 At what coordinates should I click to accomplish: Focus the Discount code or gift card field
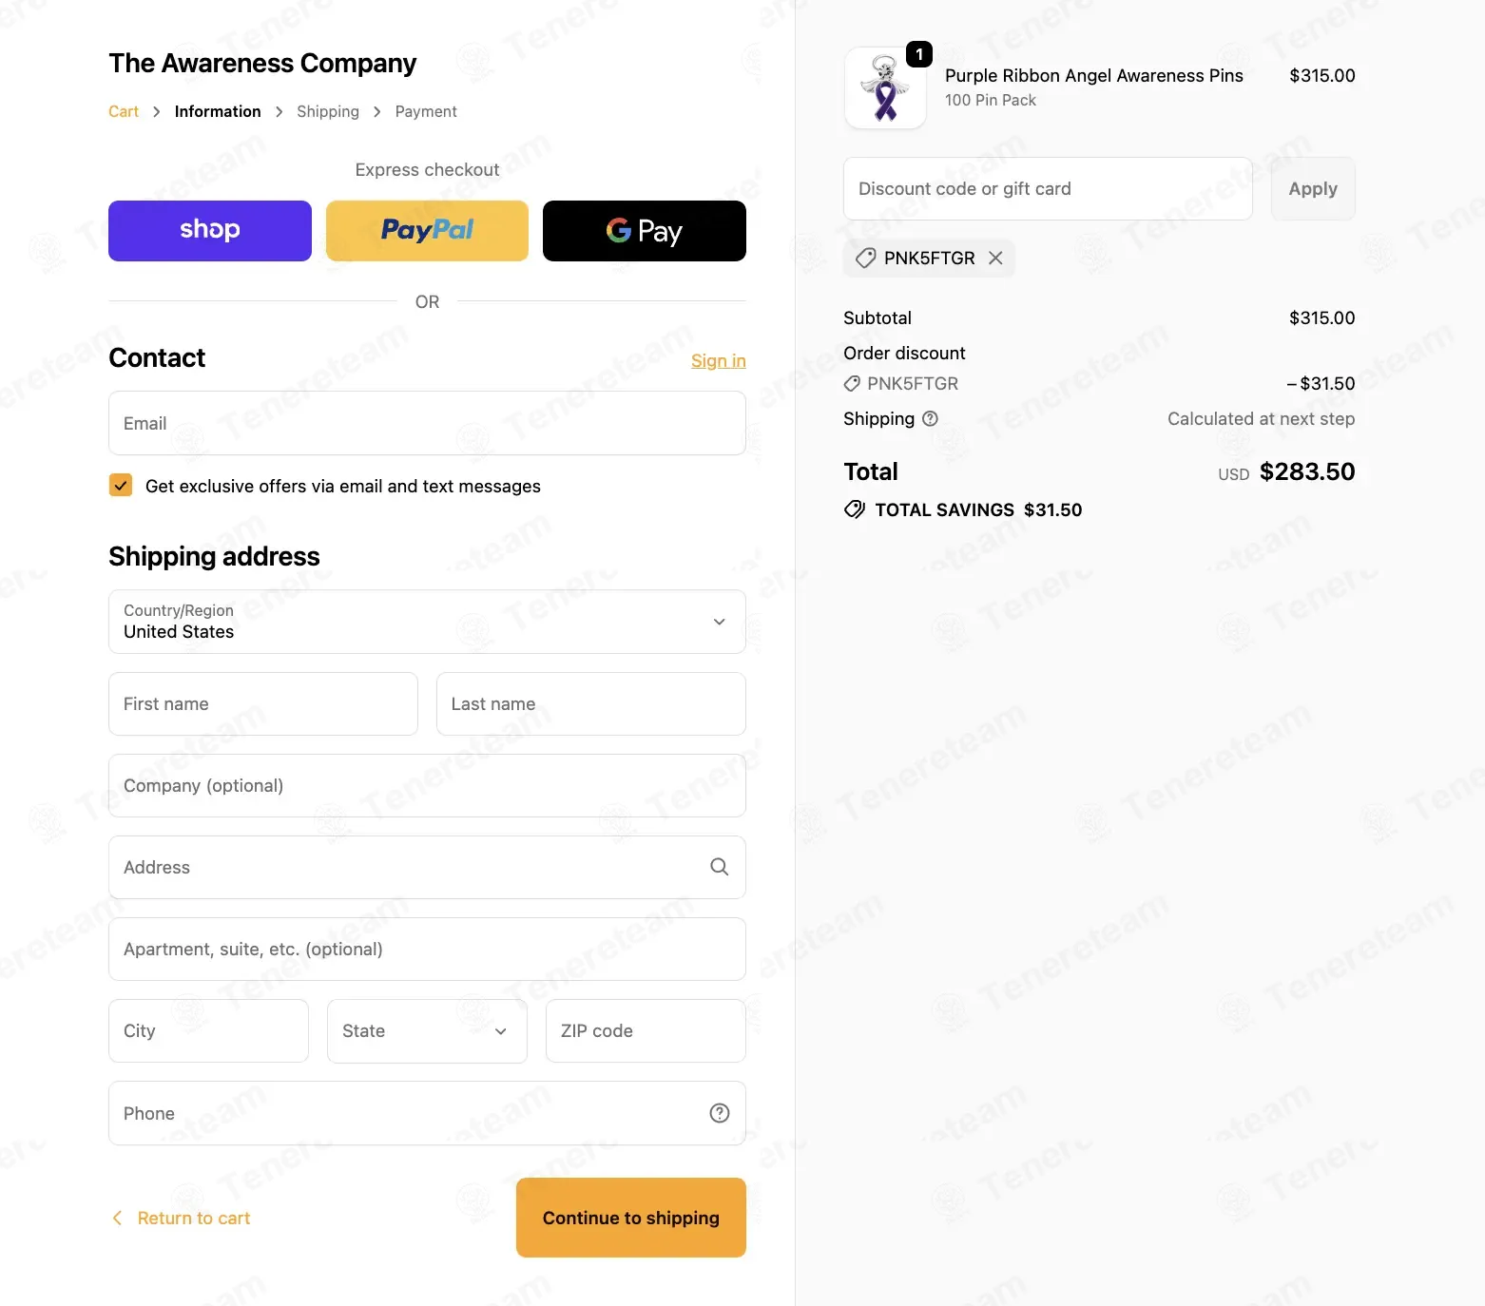click(x=1048, y=189)
